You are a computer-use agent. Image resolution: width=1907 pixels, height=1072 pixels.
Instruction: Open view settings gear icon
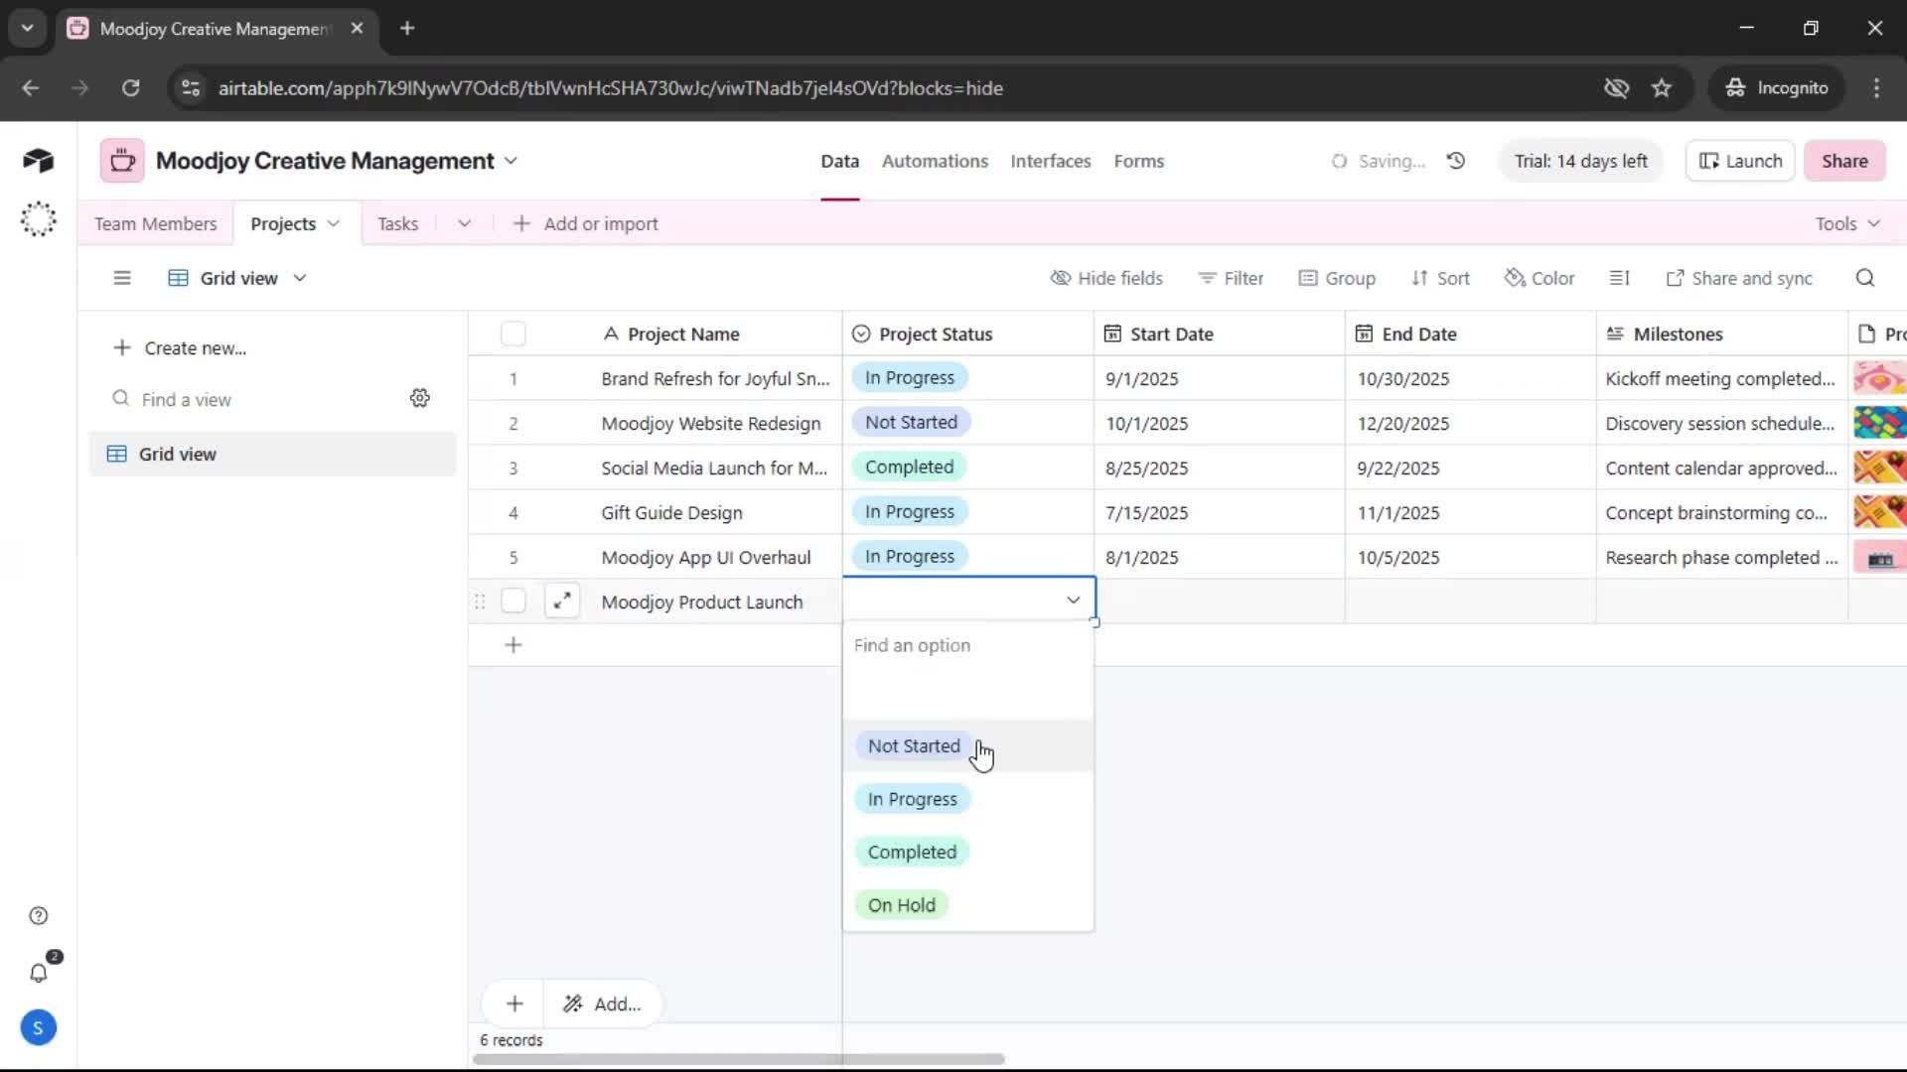coord(420,398)
